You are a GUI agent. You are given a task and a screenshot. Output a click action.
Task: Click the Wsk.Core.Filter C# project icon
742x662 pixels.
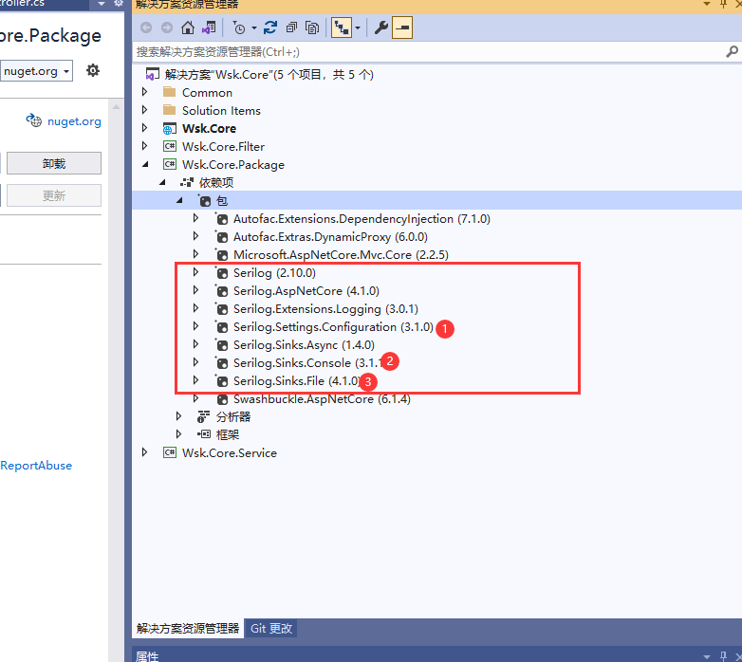click(x=170, y=146)
